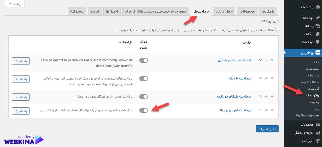The width and height of the screenshot is (322, 147).
Task: Move پرداخت امن زرین پال up with arrow
Action: click(x=266, y=110)
